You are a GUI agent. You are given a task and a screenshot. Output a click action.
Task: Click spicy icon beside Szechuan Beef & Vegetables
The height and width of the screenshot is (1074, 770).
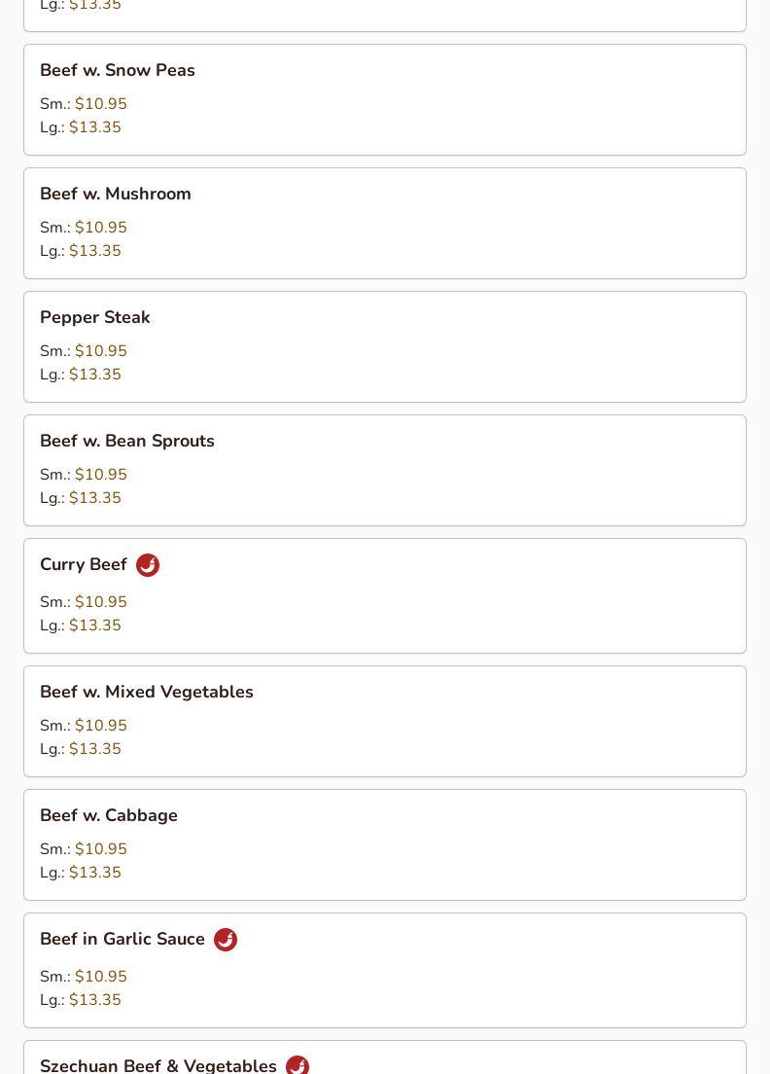[x=297, y=1065]
